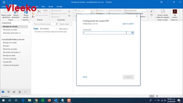The image size is (183, 103).
Task: Click Responder in the ribbon
Action: coord(56,11)
